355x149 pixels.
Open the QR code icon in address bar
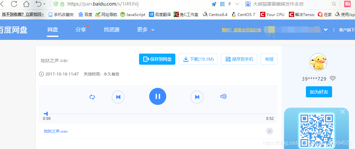pyautogui.click(x=222, y=4)
